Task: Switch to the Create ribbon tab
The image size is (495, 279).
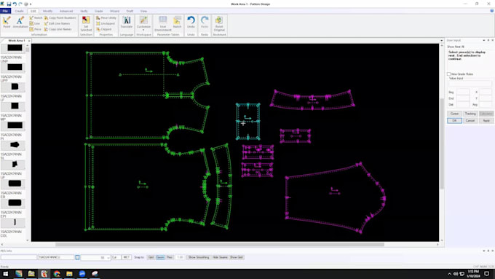Action: (19, 11)
